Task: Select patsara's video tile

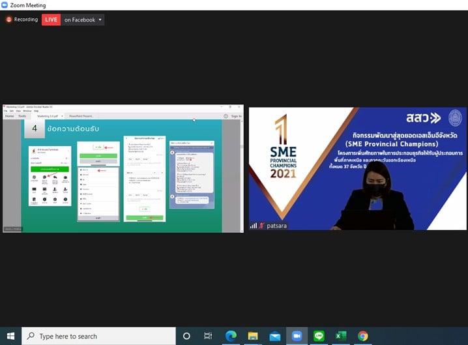Action: [357, 168]
